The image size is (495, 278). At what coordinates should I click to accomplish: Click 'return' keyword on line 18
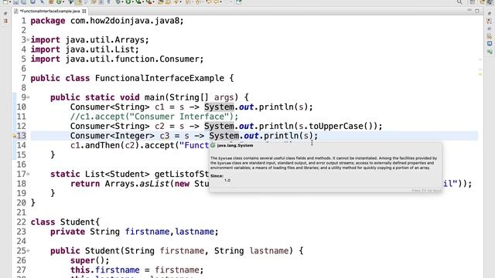click(85, 184)
